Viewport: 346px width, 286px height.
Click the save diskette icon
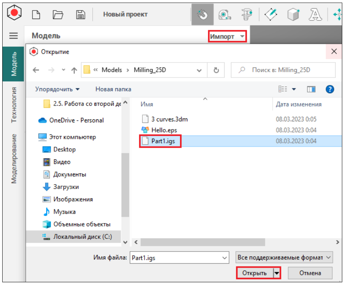(x=80, y=15)
